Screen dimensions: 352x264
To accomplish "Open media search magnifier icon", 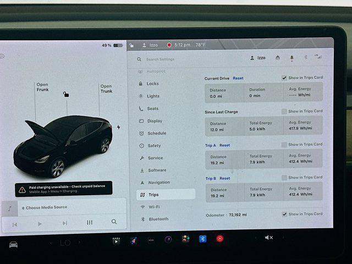I will (x=114, y=222).
